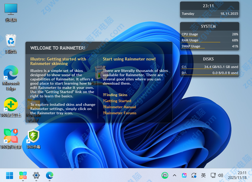
Task: Click the green 21 tray badge
Action: pyautogui.click(x=165, y=175)
